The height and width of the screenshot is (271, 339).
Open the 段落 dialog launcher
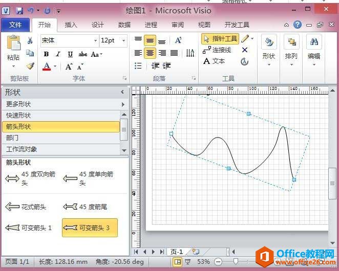pyautogui.click(x=194, y=78)
